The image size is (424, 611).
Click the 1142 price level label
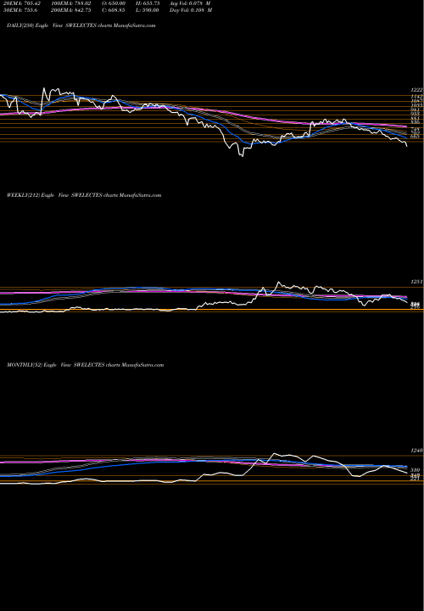coord(416,96)
